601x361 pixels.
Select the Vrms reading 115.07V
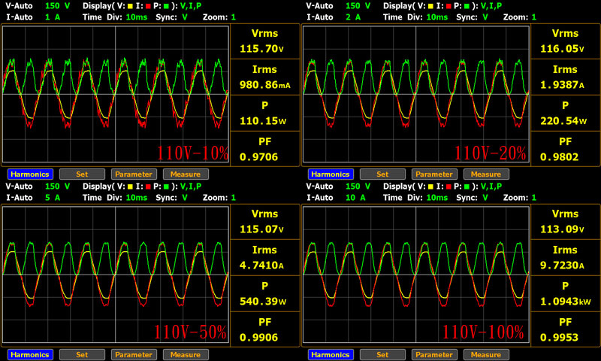pos(261,229)
